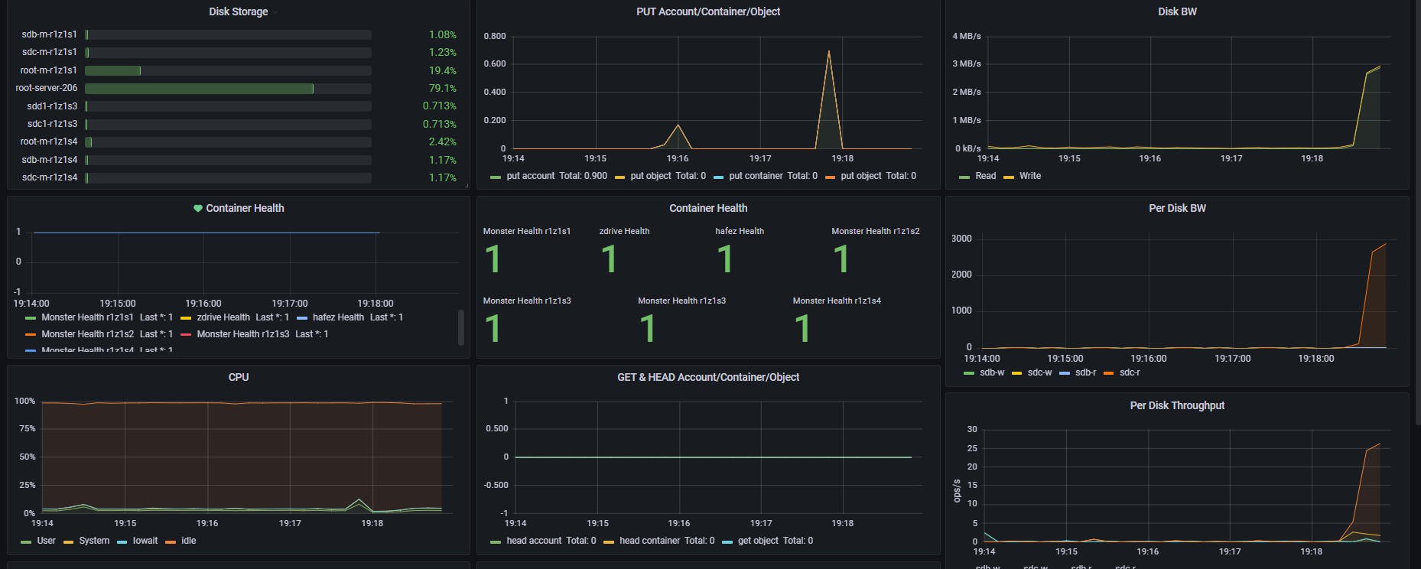This screenshot has height=569, width=1421.
Task: Click the zdrive Health stat value
Action: pyautogui.click(x=609, y=258)
